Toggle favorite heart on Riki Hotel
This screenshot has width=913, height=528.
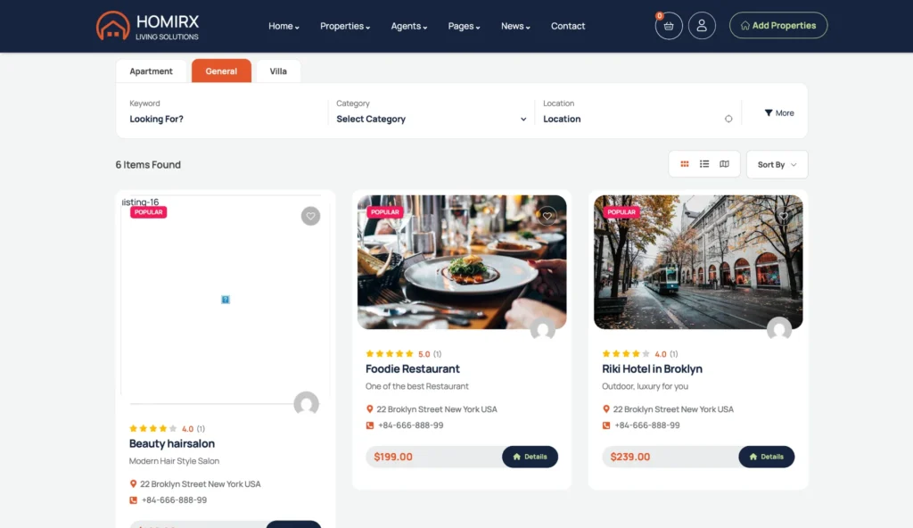pyautogui.click(x=784, y=216)
